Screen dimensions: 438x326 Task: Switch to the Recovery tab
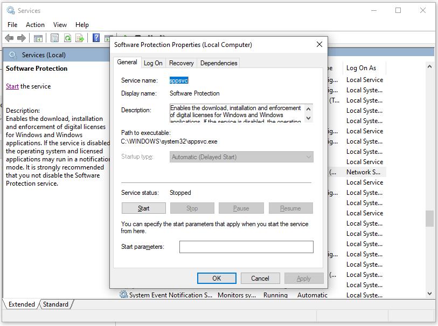point(181,63)
